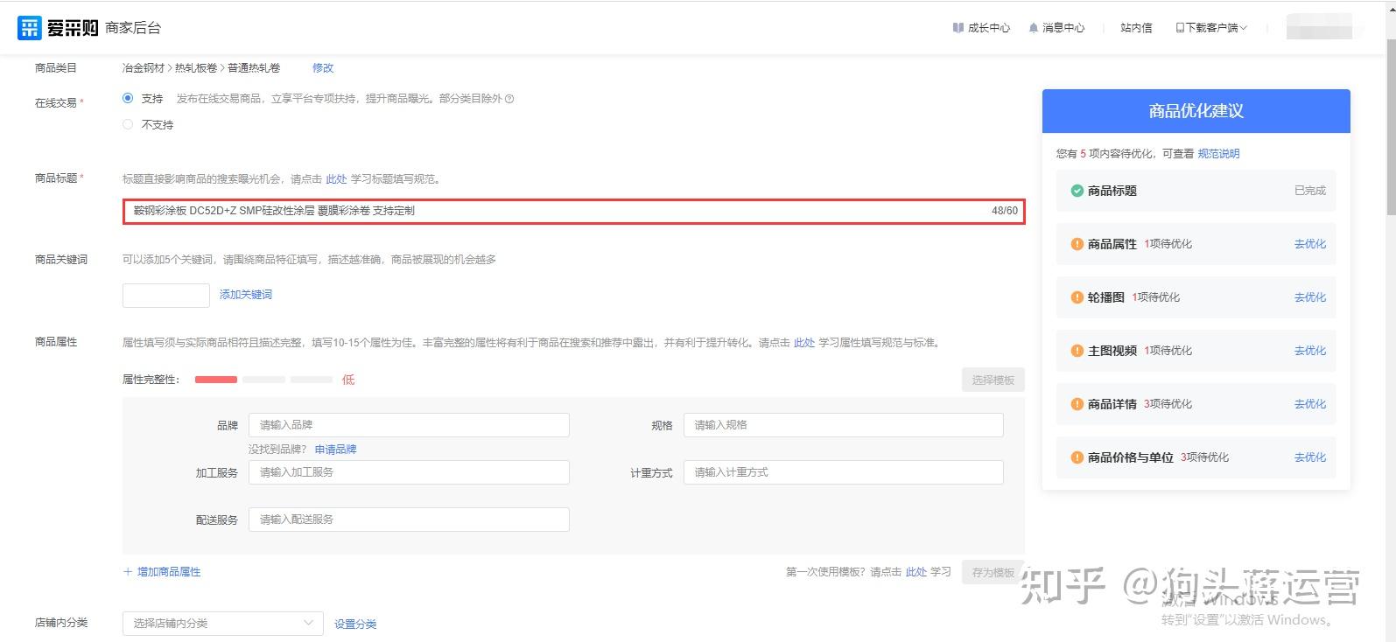Click the warning icon beside 主图视频
This screenshot has width=1396, height=642.
tap(1077, 351)
